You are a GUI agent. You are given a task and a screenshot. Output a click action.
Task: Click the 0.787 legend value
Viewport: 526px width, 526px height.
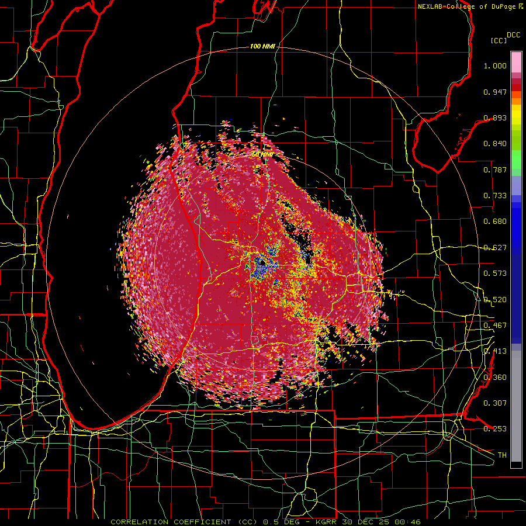[495, 169]
